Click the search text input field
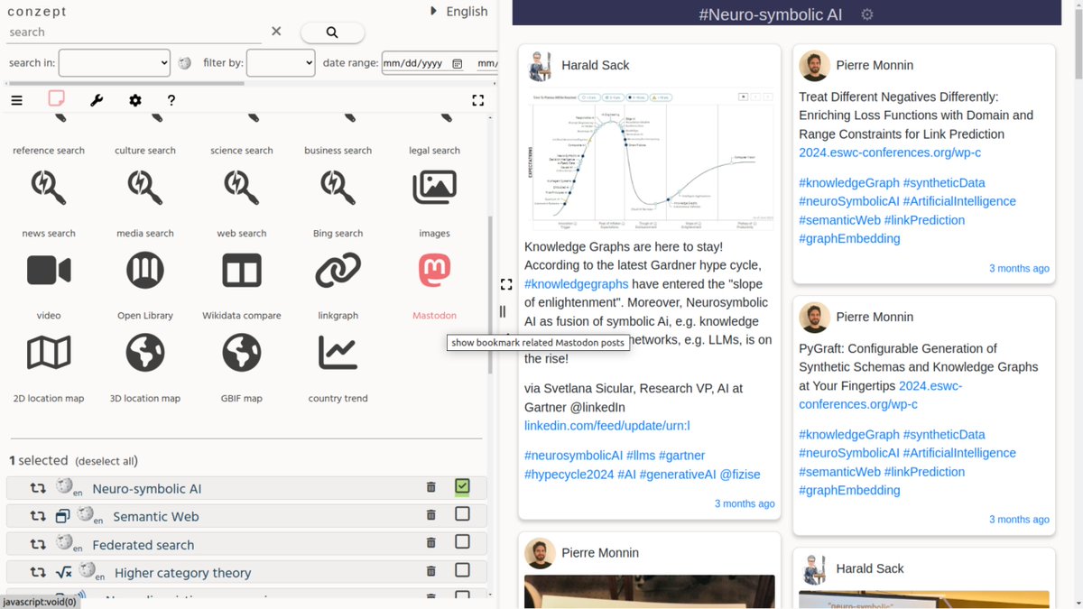The width and height of the screenshot is (1083, 609). coord(134,32)
